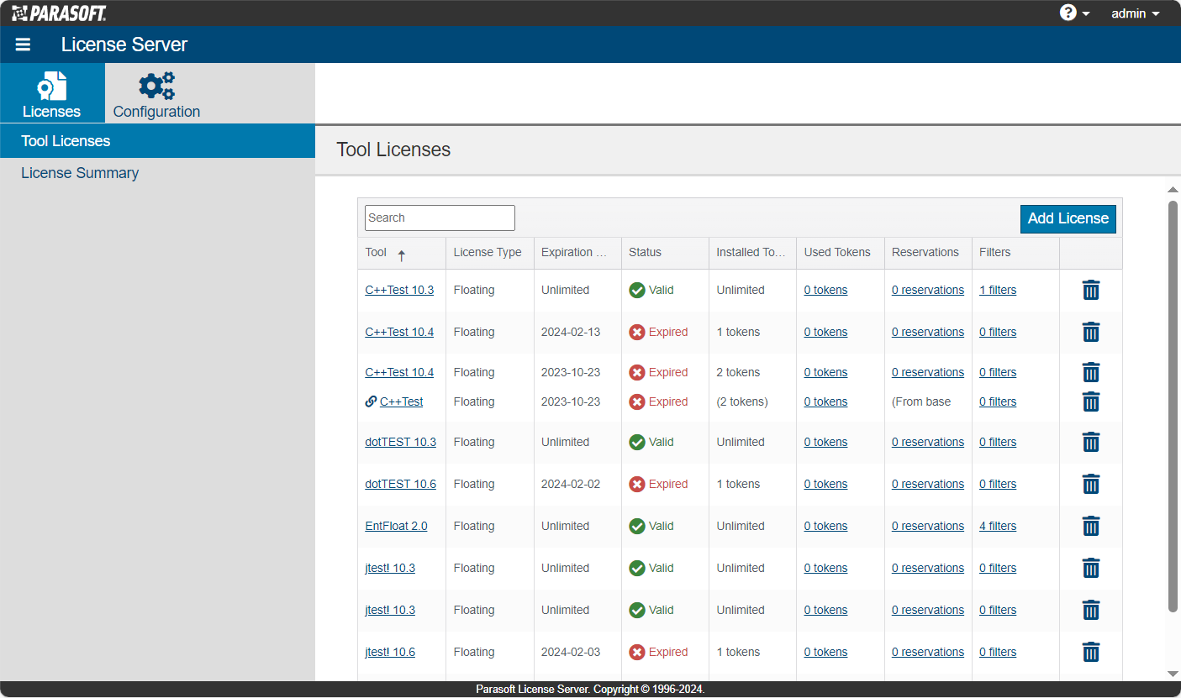The width and height of the screenshot is (1181, 698).
Task: Delete the dotTEST 10.3 license
Action: (x=1091, y=442)
